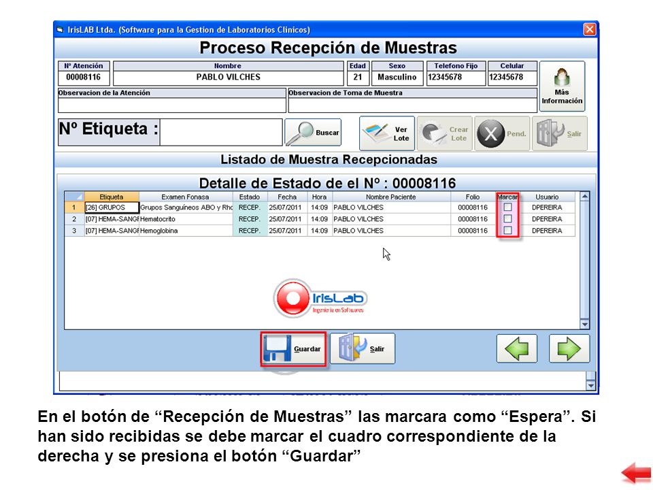Click the Crear Lote button

click(445, 133)
